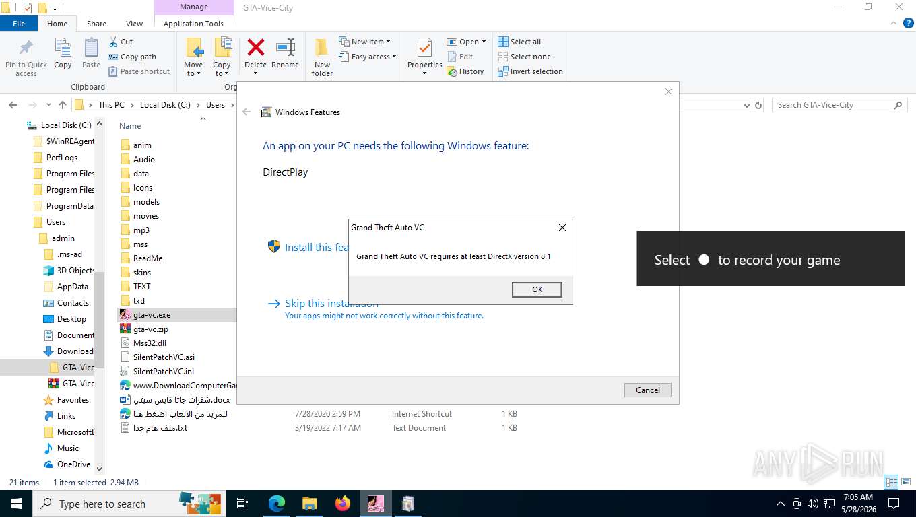This screenshot has height=517, width=916.
Task: Open the address bar history dropdown
Action: click(746, 105)
